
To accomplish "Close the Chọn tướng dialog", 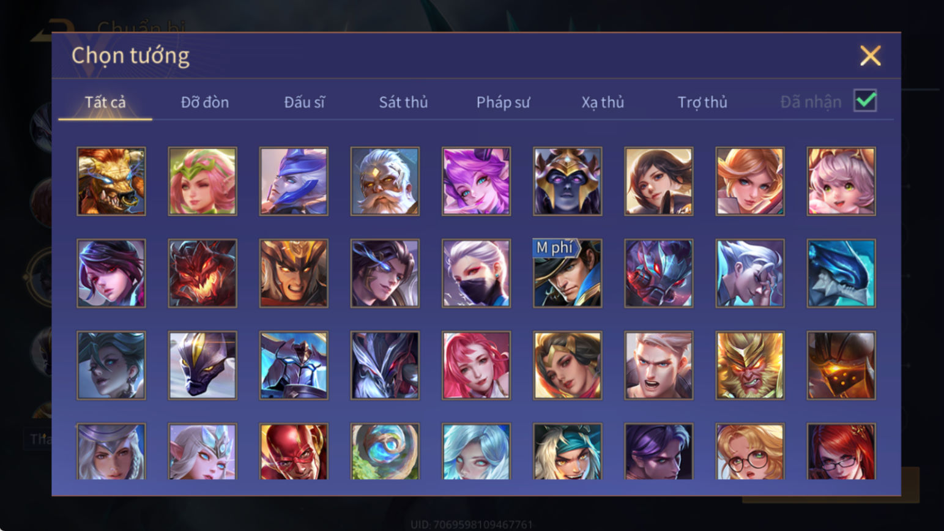I will pyautogui.click(x=870, y=56).
